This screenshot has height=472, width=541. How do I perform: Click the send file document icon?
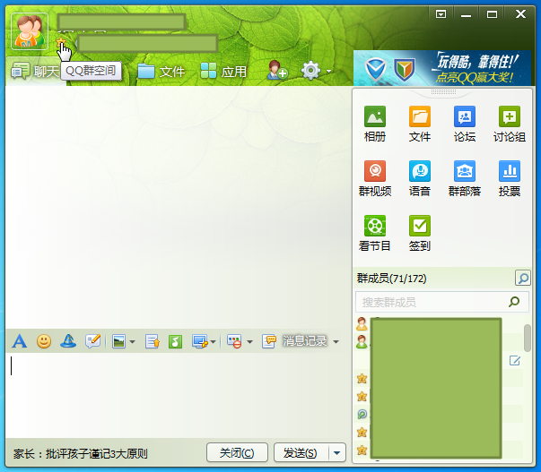pos(153,342)
